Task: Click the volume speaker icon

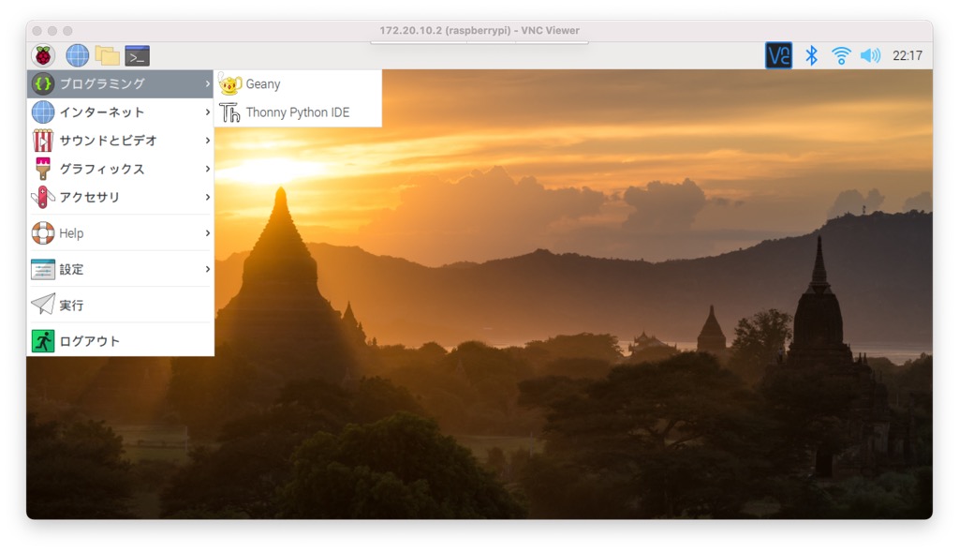Action: point(870,55)
